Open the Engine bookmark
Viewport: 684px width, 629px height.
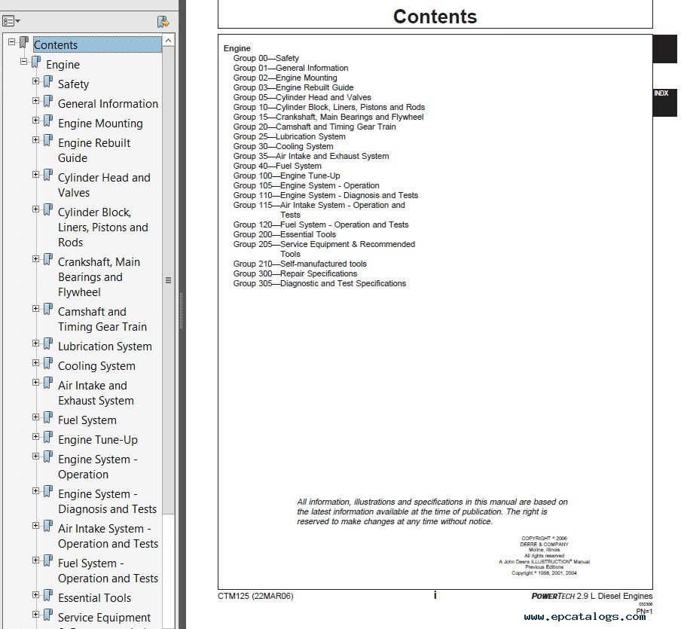63,65
